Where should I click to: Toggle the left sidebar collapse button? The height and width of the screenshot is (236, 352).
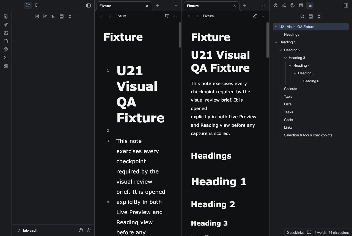(x=89, y=5)
